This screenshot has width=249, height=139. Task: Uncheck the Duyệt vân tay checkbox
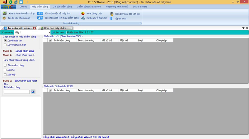[5, 41]
